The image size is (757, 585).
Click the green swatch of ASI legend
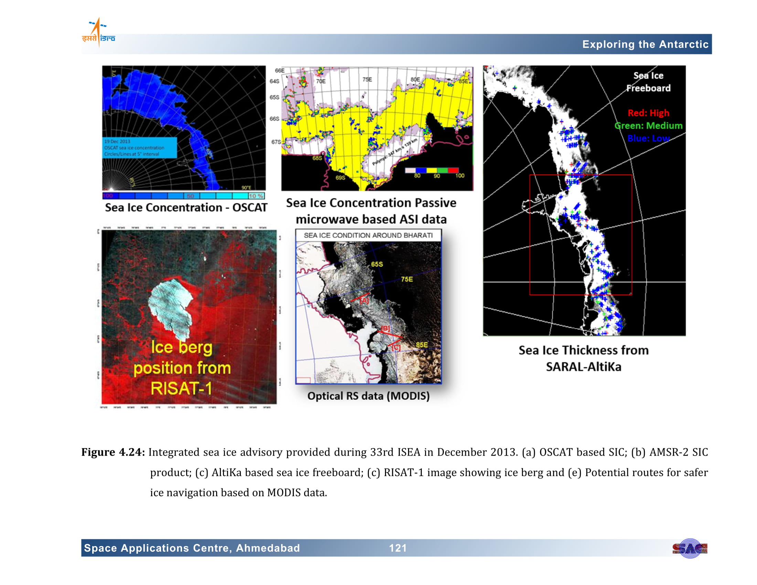click(x=442, y=170)
